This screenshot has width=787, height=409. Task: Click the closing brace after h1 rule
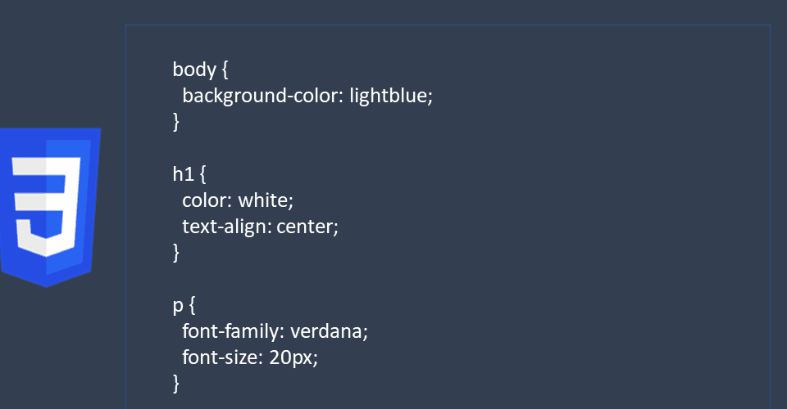(175, 253)
